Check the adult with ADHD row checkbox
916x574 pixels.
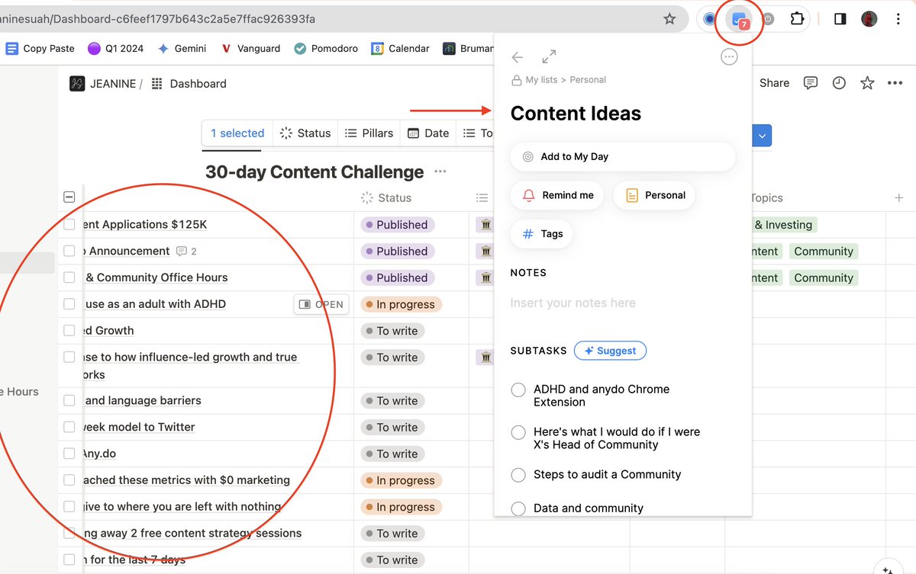[69, 304]
